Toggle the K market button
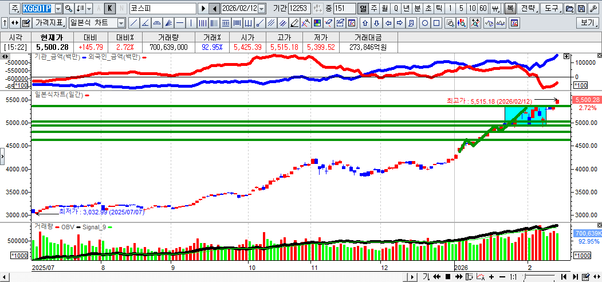Screen dimensions: 602x282 tap(110, 9)
